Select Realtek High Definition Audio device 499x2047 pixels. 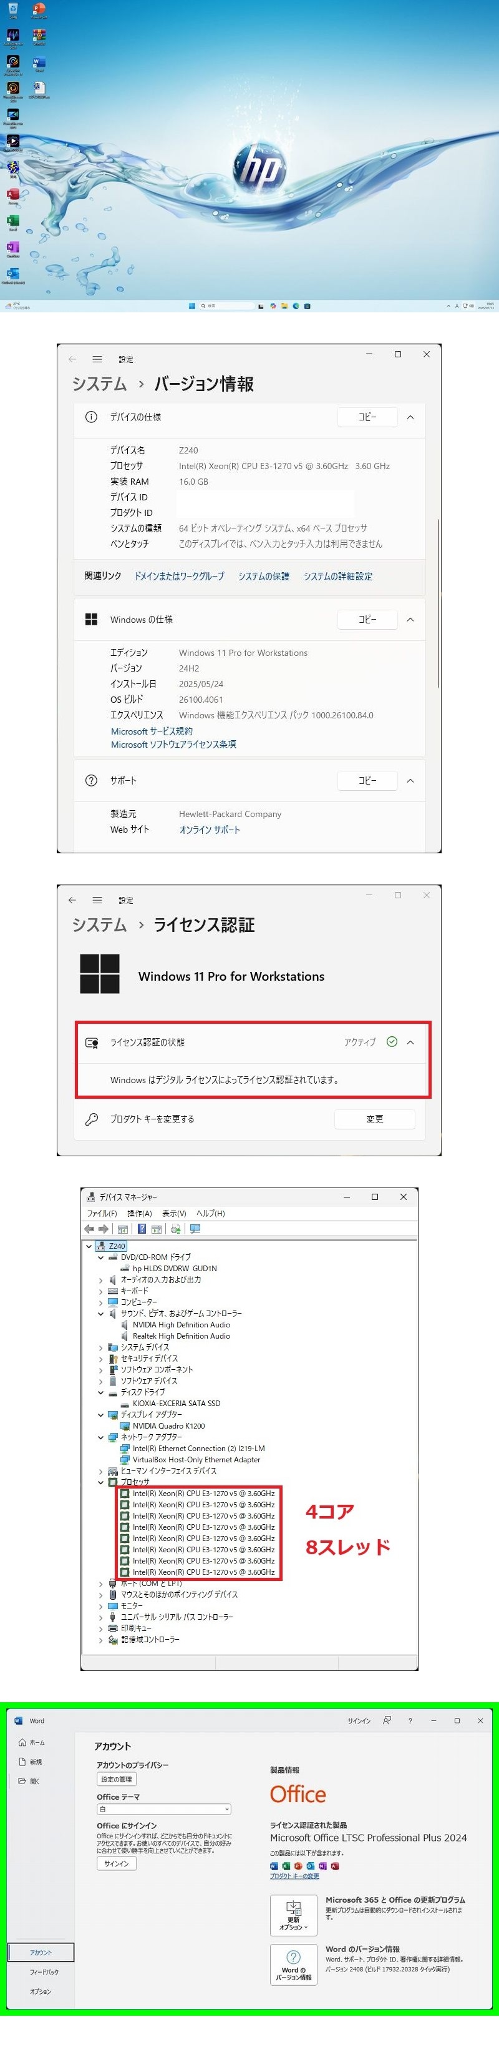[x=181, y=1337]
